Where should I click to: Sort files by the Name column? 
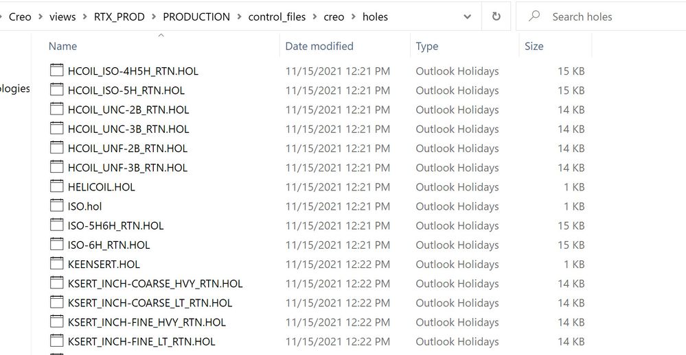click(x=63, y=47)
